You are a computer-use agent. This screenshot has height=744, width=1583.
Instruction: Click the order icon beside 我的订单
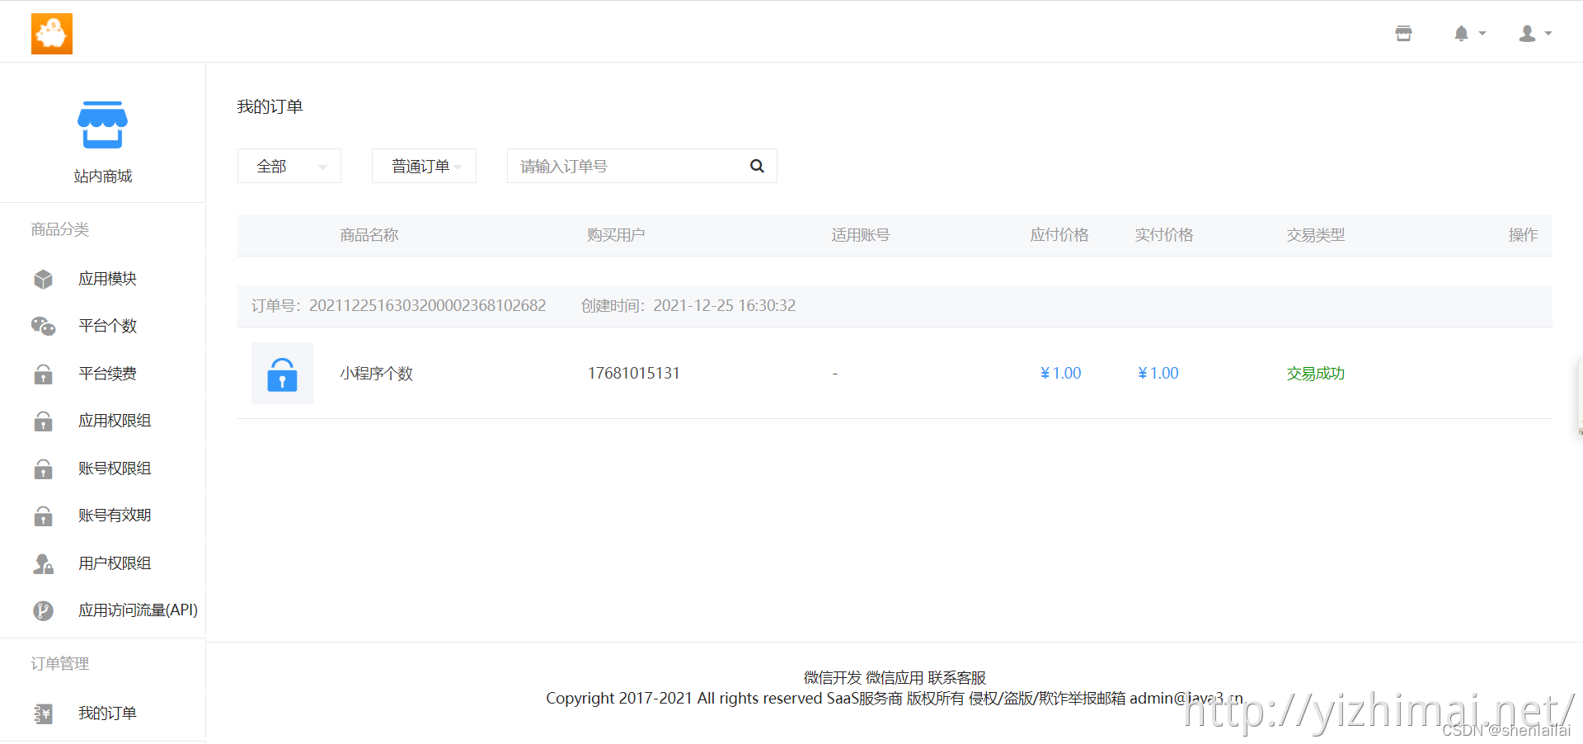44,713
